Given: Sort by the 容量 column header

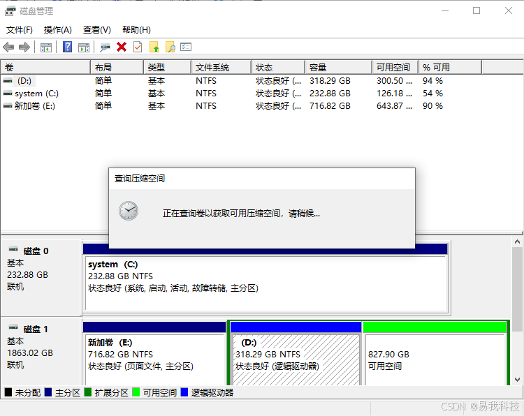Looking at the screenshot, I should click(x=339, y=68).
